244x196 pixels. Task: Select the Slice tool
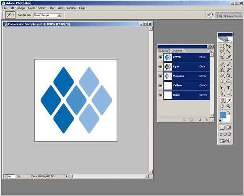(x=228, y=57)
